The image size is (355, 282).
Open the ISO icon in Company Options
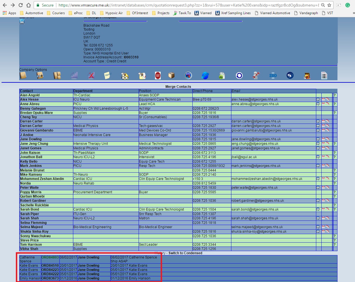[x=273, y=75]
